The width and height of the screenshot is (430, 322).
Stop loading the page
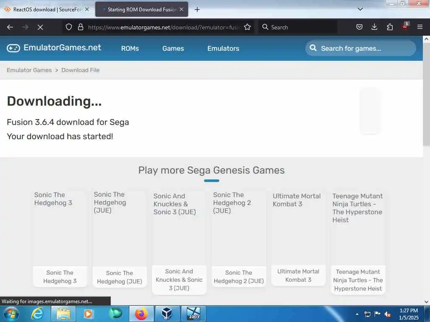pyautogui.click(x=40, y=27)
